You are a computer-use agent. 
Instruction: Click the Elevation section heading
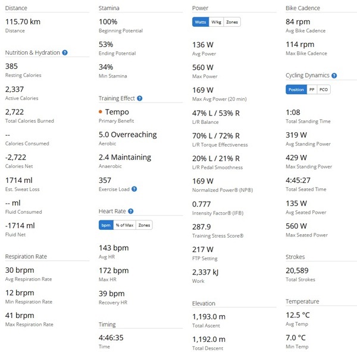[204, 303]
